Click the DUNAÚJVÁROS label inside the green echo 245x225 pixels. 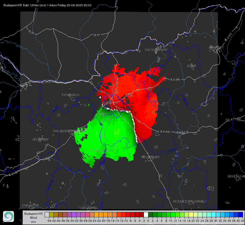[102, 150]
